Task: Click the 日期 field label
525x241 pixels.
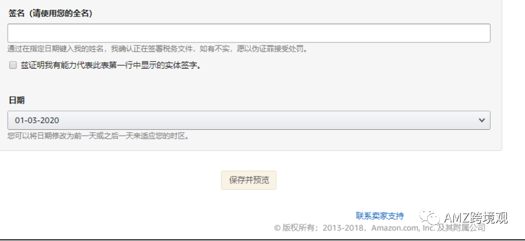Action: [16, 100]
